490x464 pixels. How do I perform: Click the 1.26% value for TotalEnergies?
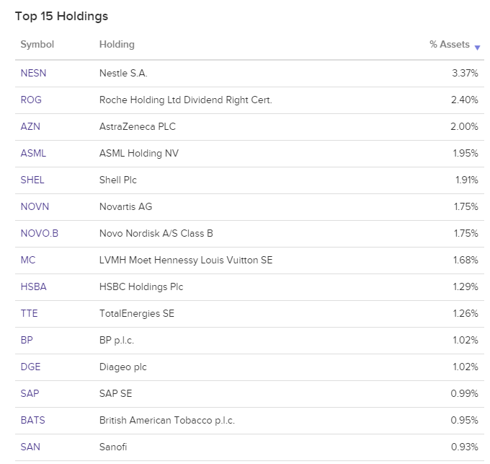tap(465, 313)
